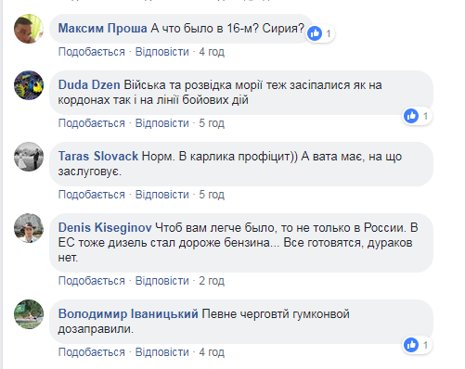Open Denis Kiseginov's profile name link
Image resolution: width=465 pixels, height=369 pixels.
click(105, 228)
